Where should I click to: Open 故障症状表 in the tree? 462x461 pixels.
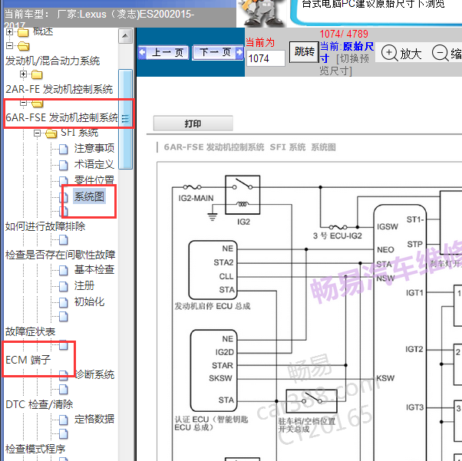coord(31,332)
